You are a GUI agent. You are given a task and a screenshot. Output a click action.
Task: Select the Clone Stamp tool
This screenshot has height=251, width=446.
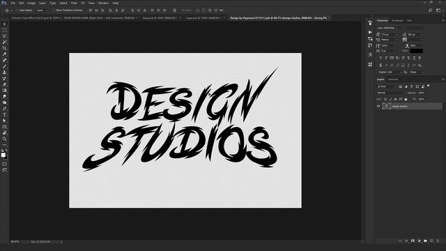4,73
